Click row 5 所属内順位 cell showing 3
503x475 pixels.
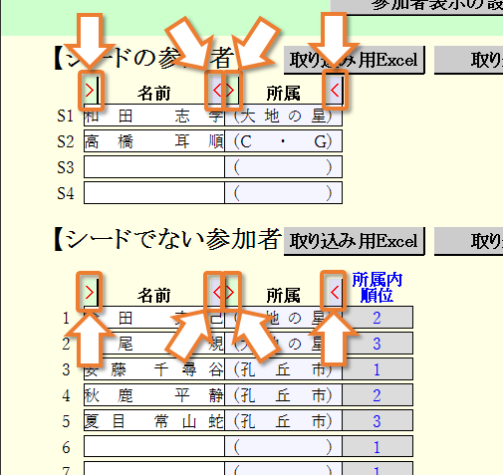pos(377,421)
